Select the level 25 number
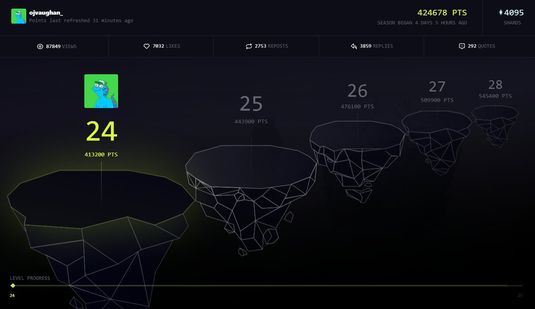 (x=251, y=104)
